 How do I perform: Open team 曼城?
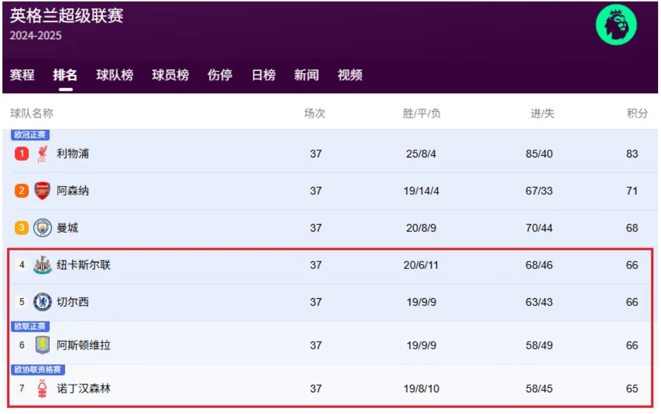(x=67, y=228)
